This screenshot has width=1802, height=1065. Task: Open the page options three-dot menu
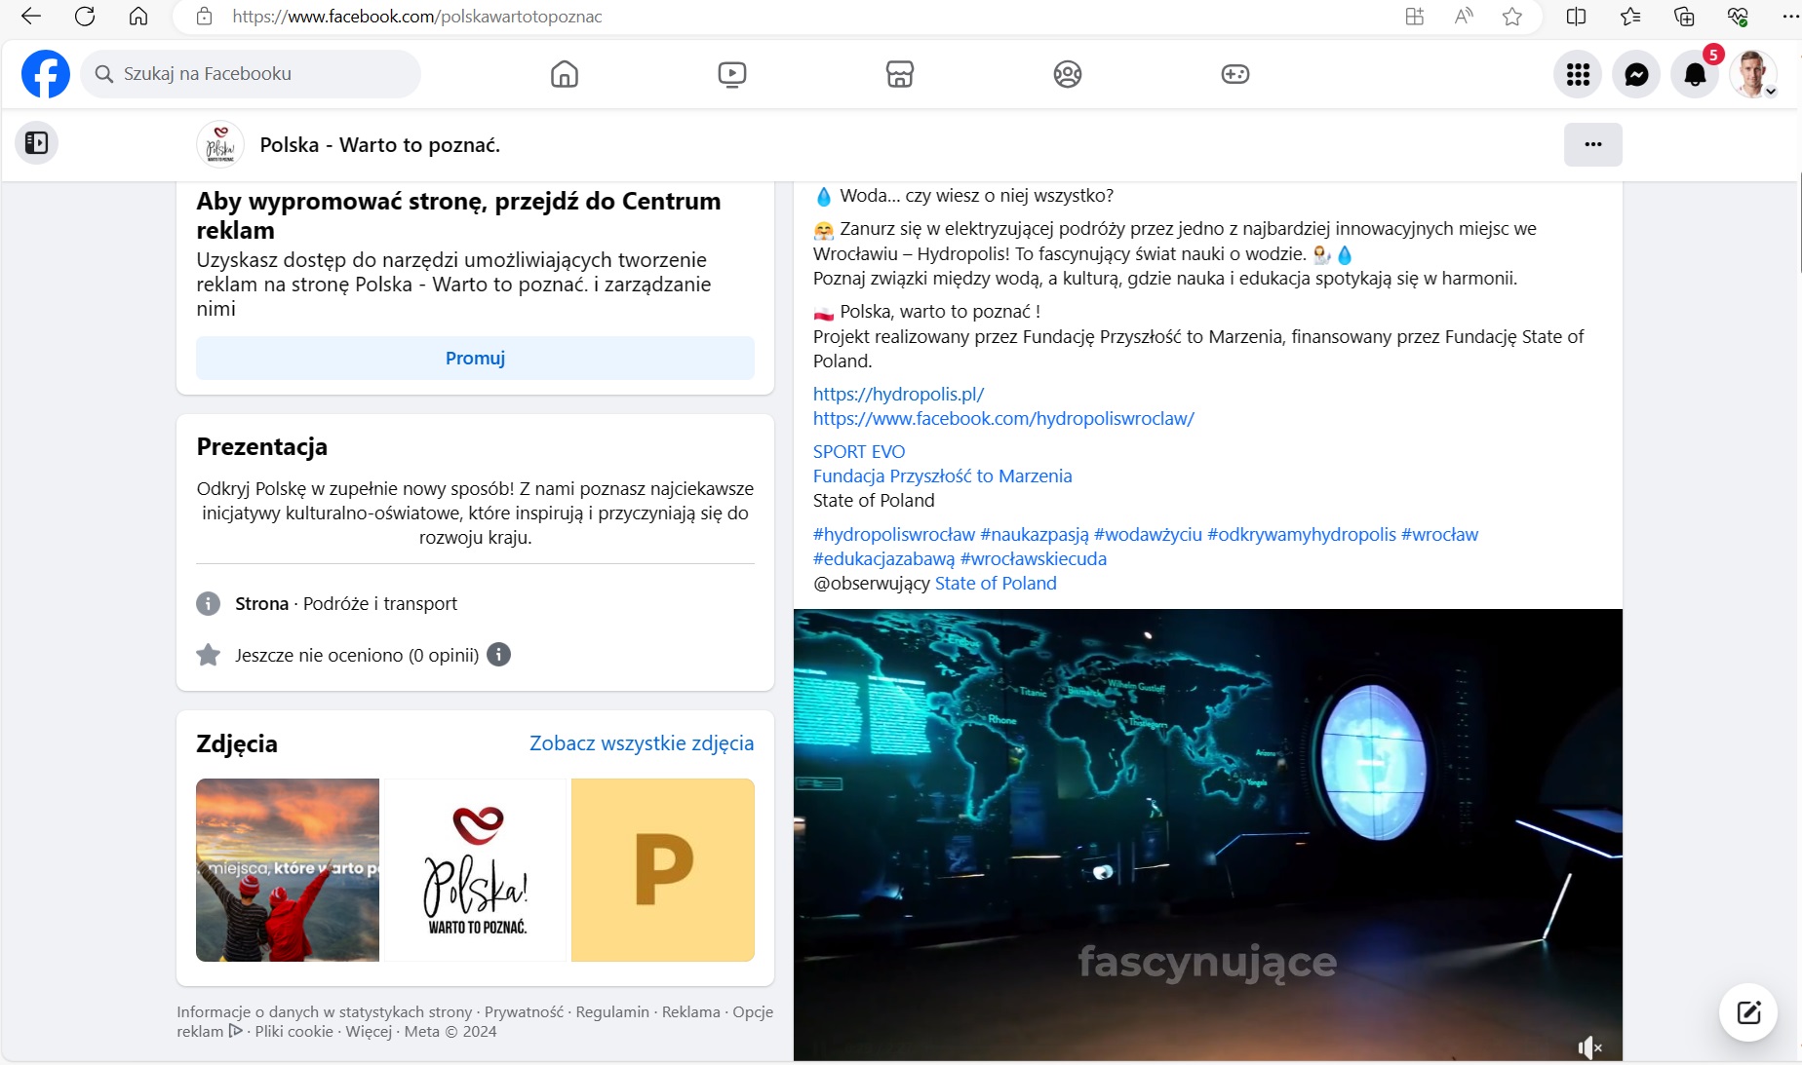[1592, 144]
